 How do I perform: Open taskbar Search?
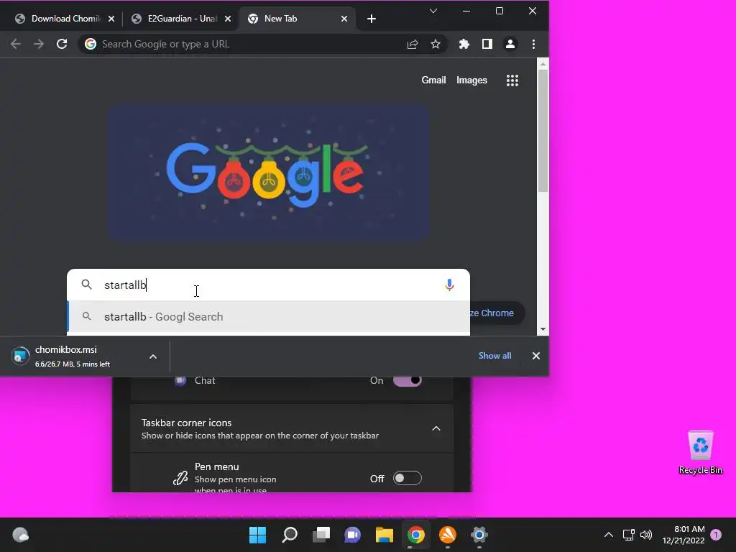tap(289, 535)
